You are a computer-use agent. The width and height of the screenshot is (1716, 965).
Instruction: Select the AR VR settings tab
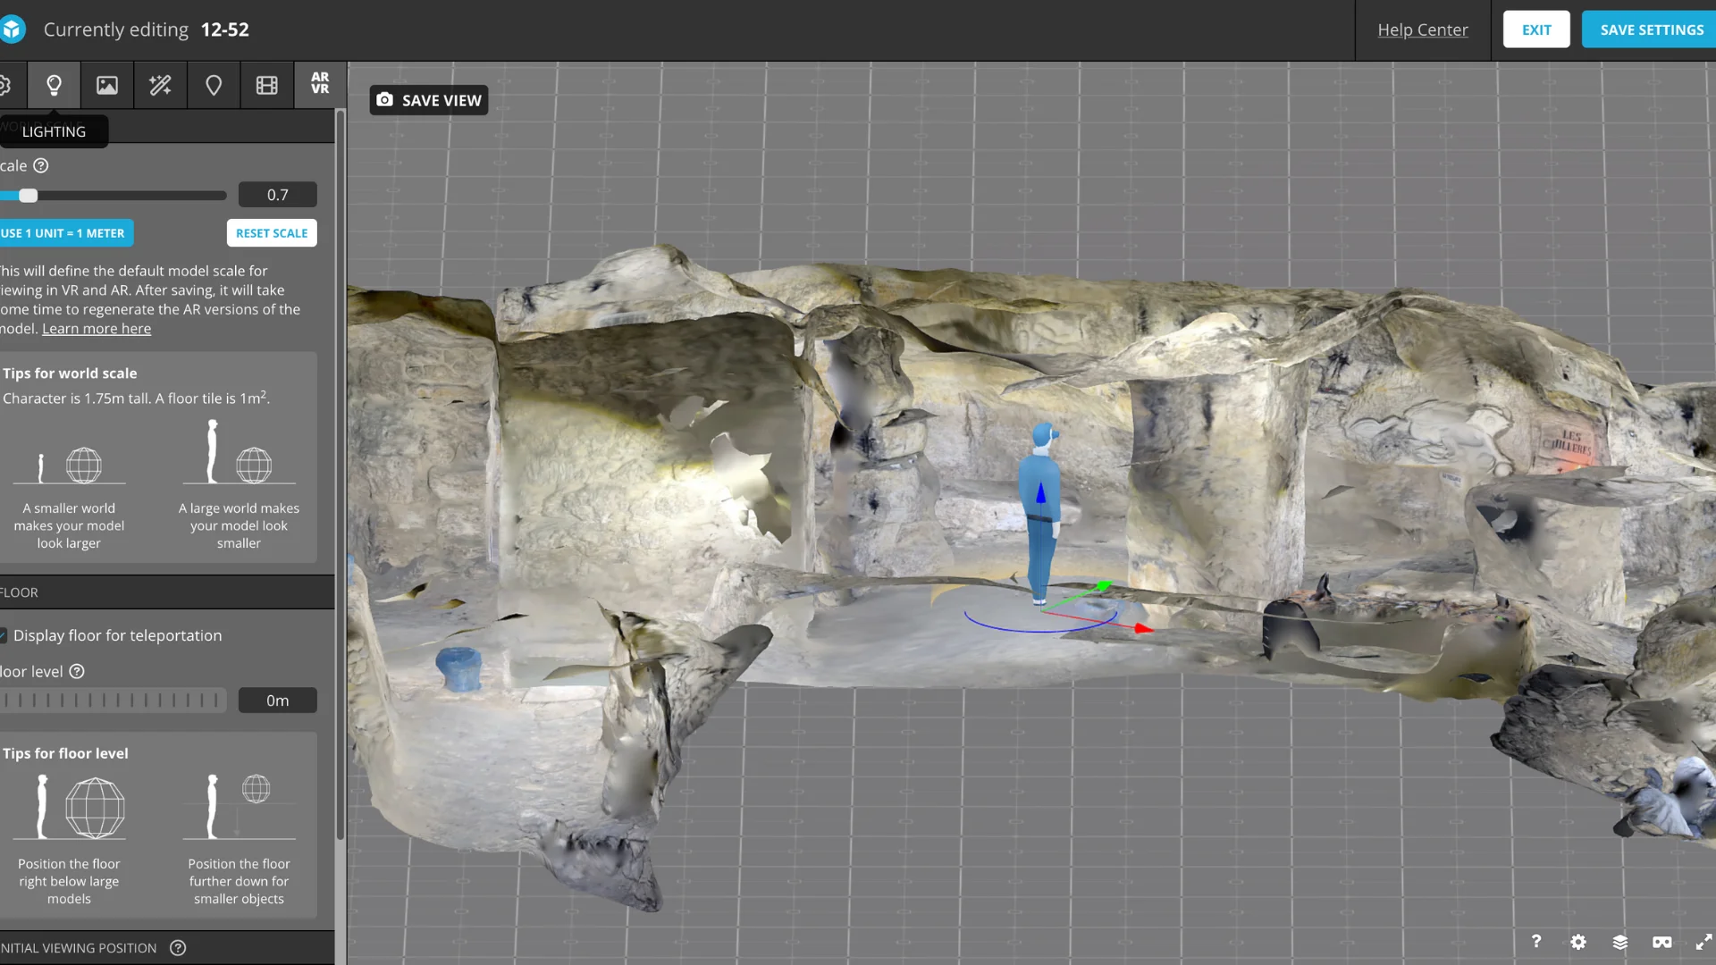[x=320, y=83]
